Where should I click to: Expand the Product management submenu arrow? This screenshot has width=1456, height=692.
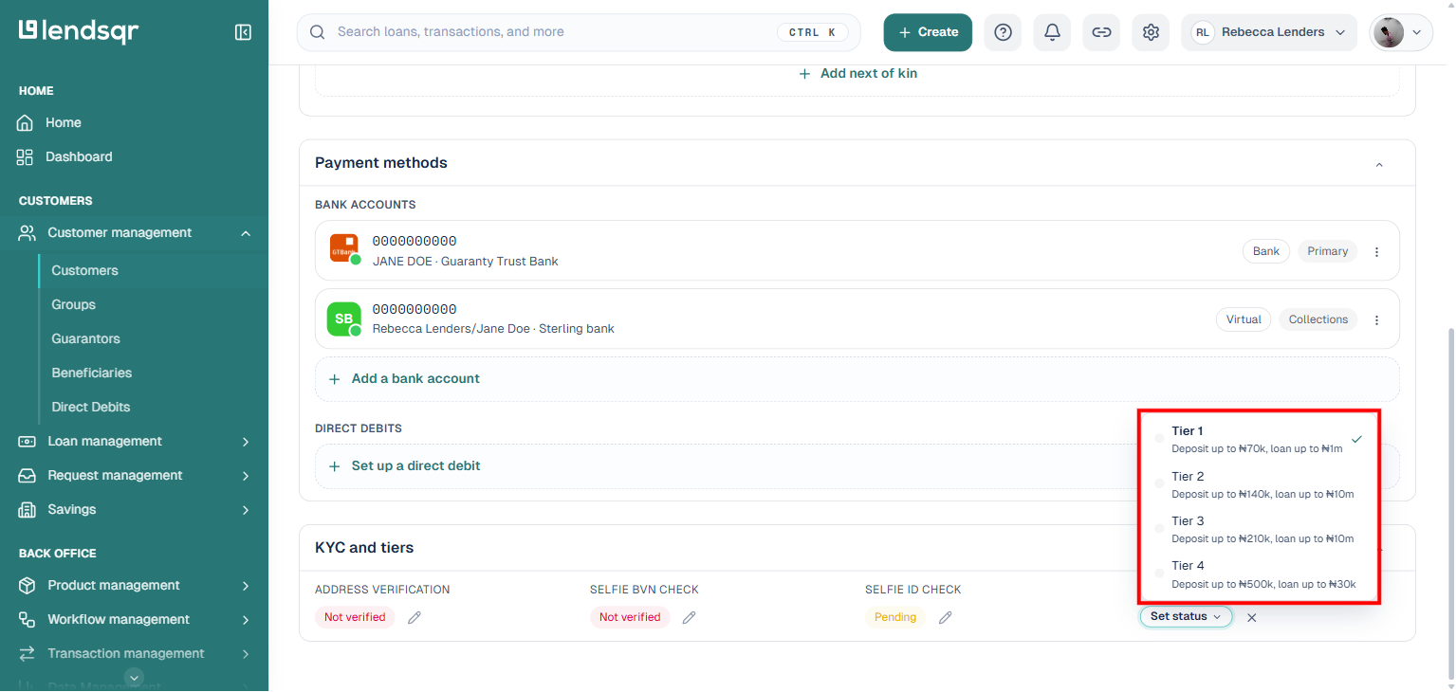(x=246, y=586)
